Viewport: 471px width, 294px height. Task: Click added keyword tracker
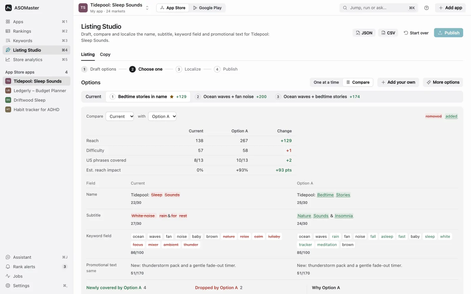[x=305, y=245]
